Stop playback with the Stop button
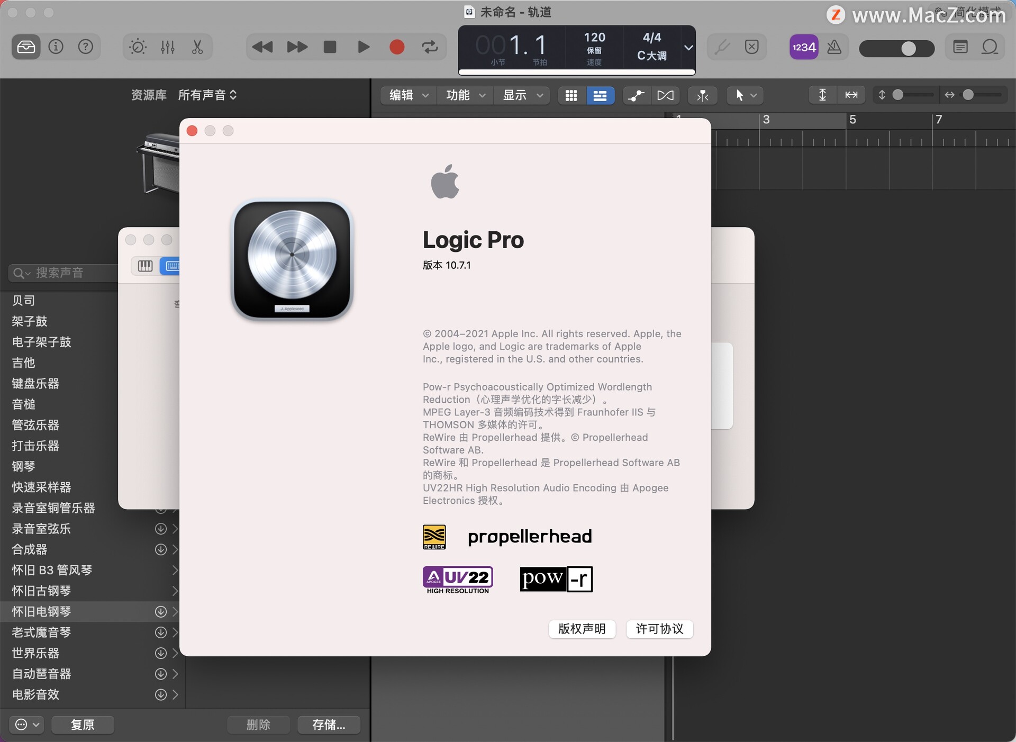The width and height of the screenshot is (1016, 742). (x=330, y=47)
